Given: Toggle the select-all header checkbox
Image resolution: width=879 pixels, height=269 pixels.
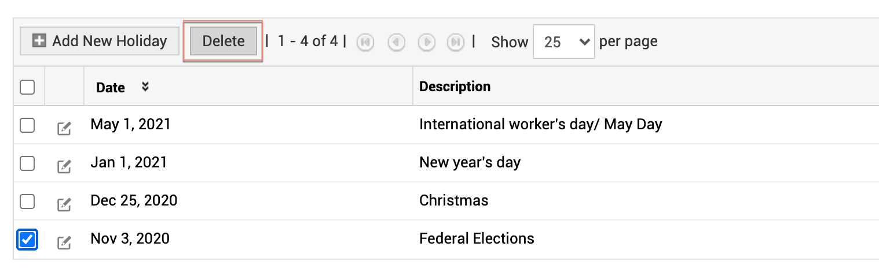Looking at the screenshot, I should 27,87.
